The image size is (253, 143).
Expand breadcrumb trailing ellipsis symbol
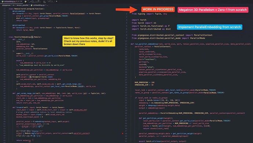[47, 5]
